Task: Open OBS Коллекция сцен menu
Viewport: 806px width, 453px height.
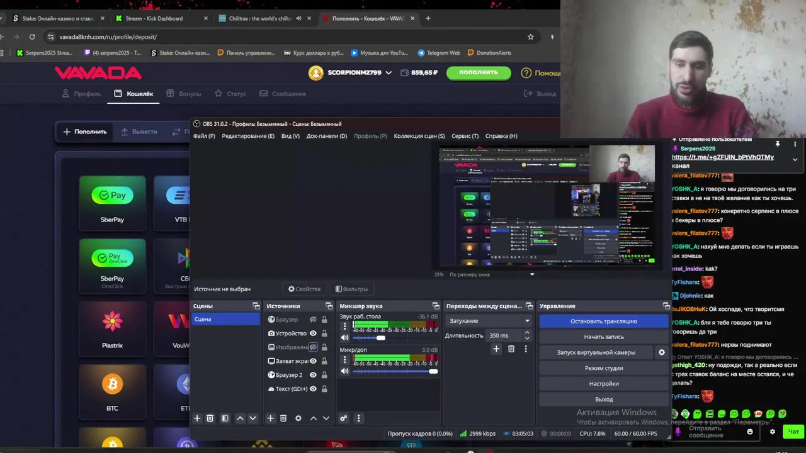Action: (x=419, y=136)
